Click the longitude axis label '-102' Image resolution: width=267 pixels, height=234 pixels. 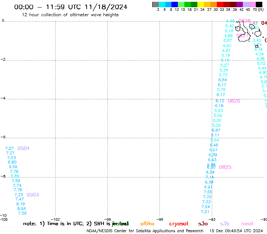coord(55,219)
